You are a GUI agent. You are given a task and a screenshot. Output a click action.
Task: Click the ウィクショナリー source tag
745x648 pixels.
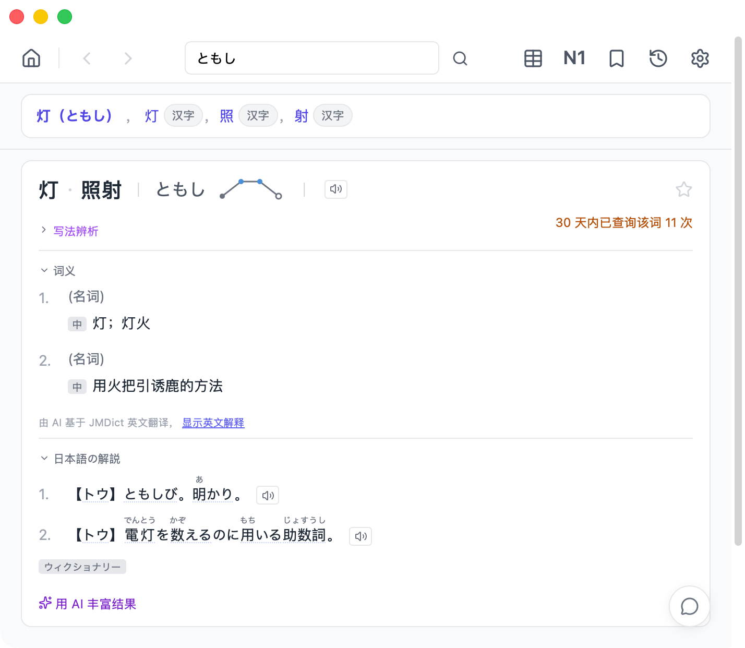82,567
